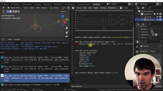Screen dimensions: 163x91
Task: Switch to the UV Editing workspace tab
Action: (x=15, y=5)
